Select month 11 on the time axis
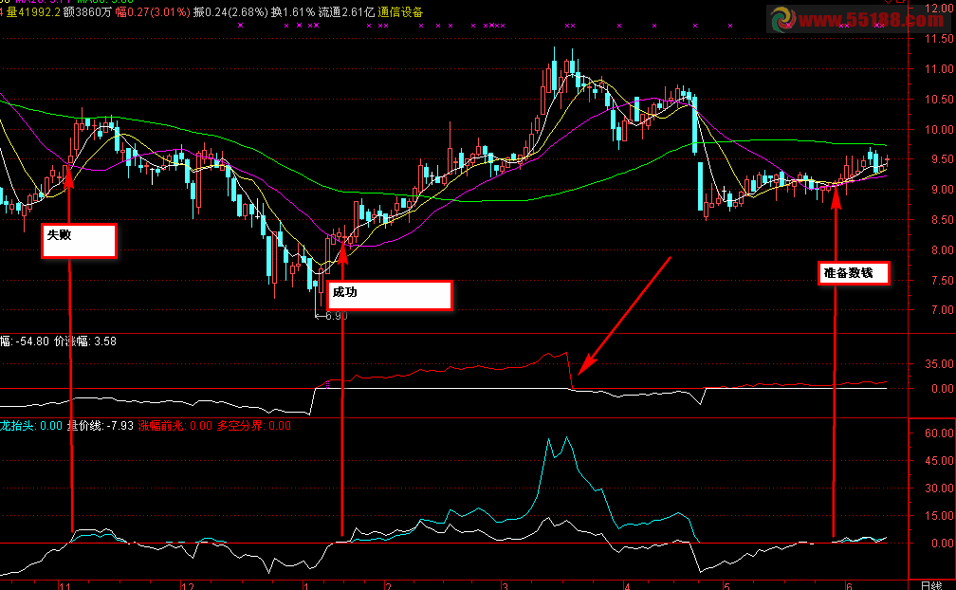 [64, 586]
